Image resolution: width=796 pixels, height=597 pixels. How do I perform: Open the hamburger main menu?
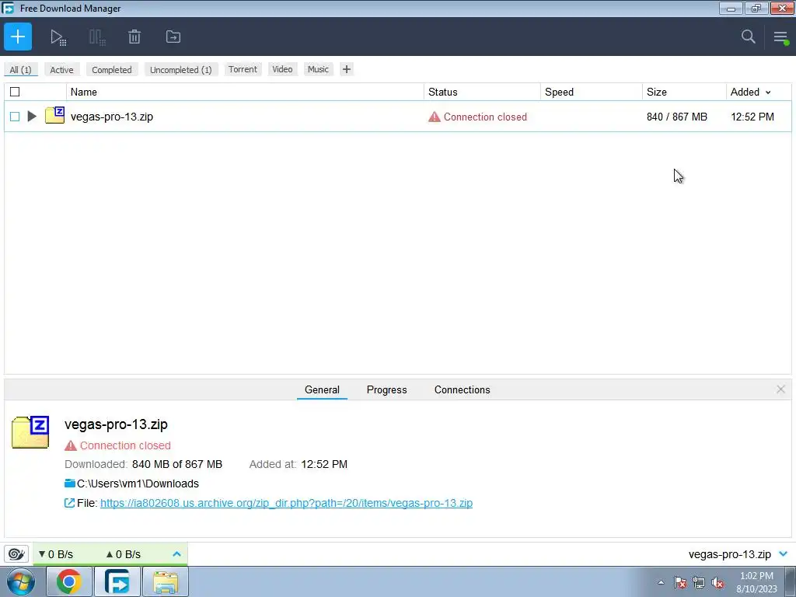tap(780, 37)
